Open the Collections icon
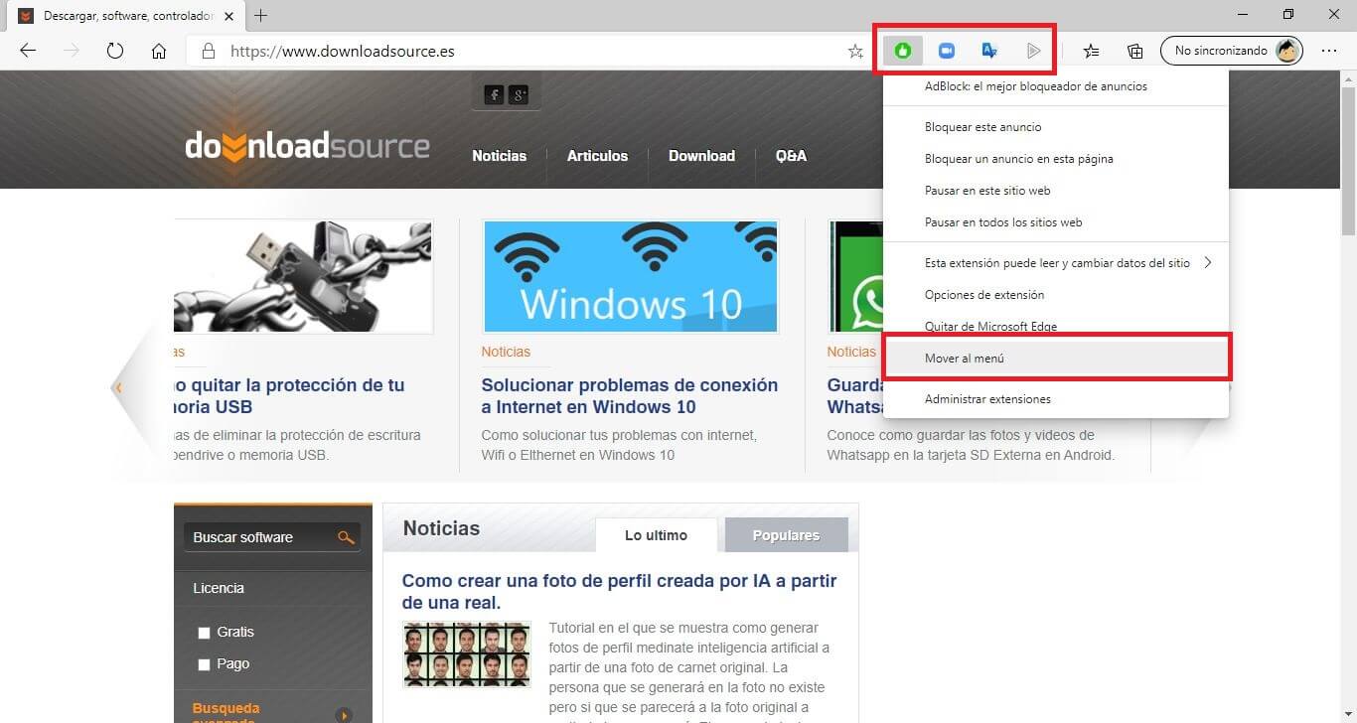The width and height of the screenshot is (1357, 723). 1134,51
